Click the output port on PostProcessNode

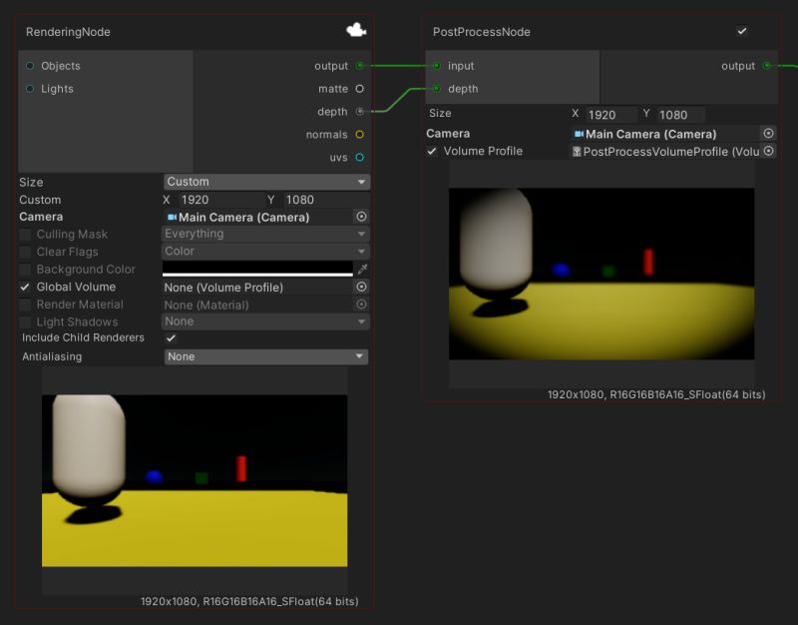click(765, 66)
